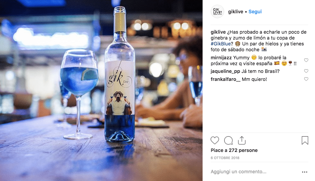315x181 pixels.
Task: Follow the account via Segui
Action: [x=255, y=12]
